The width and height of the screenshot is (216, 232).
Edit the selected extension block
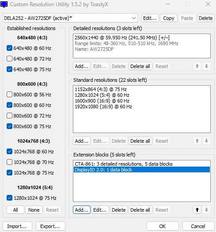tap(100, 210)
